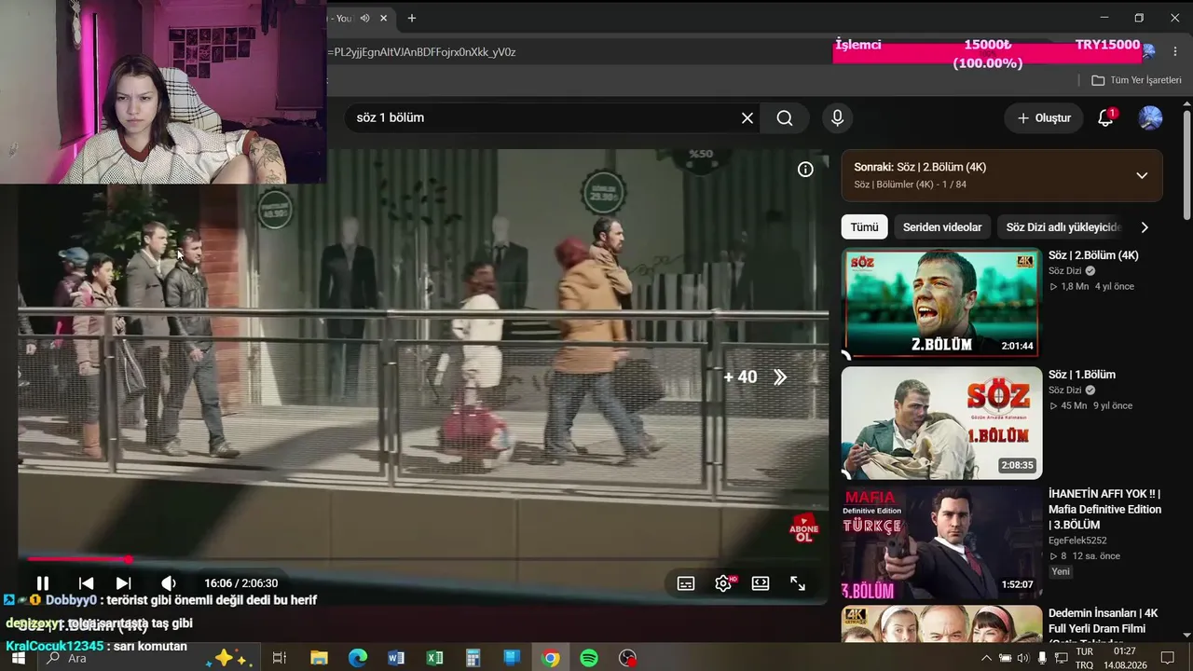Open the network status tray icon
1193x671 pixels.
[x=1061, y=658]
